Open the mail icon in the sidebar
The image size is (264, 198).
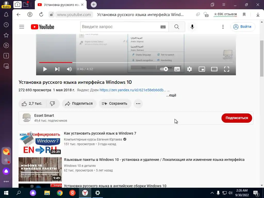[6, 152]
